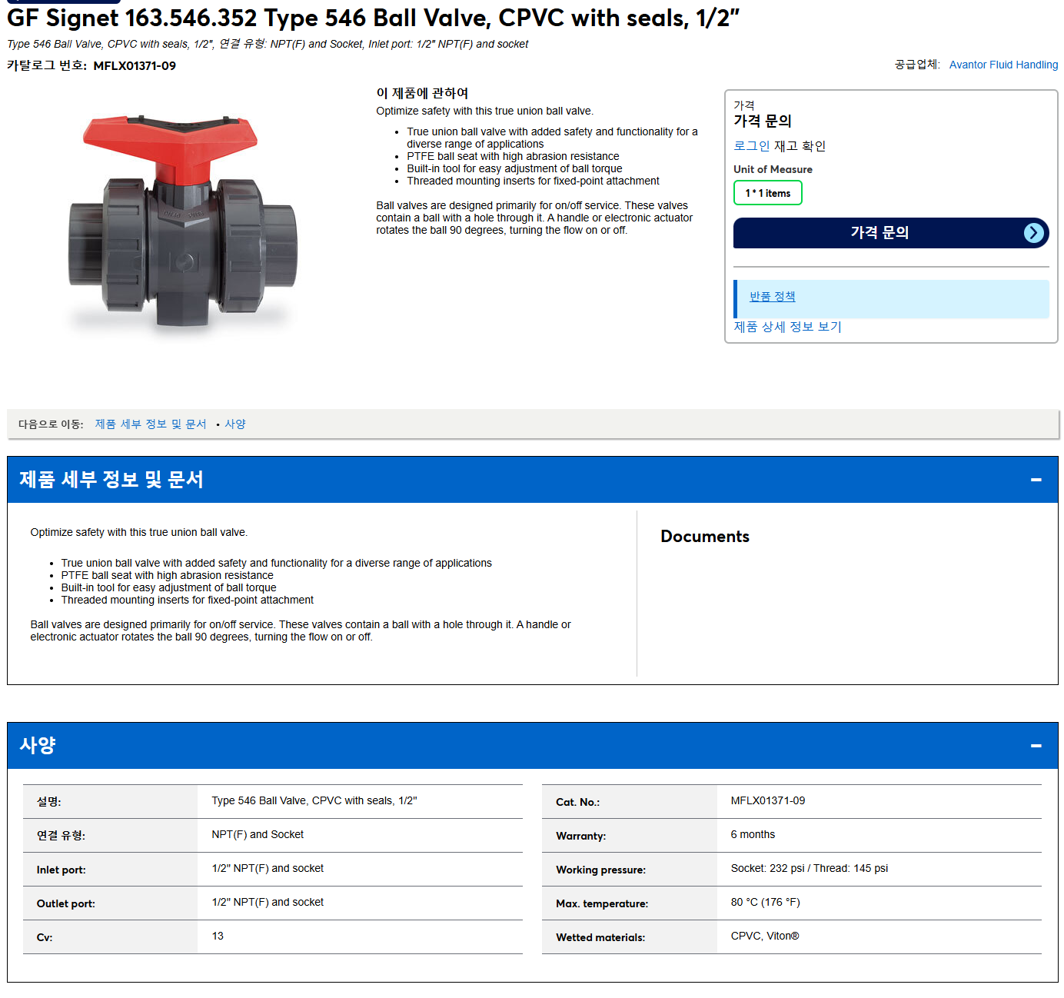Click the 이 제품에 관하여 heading
Viewport: 1064px width, 998px height.
422,93
